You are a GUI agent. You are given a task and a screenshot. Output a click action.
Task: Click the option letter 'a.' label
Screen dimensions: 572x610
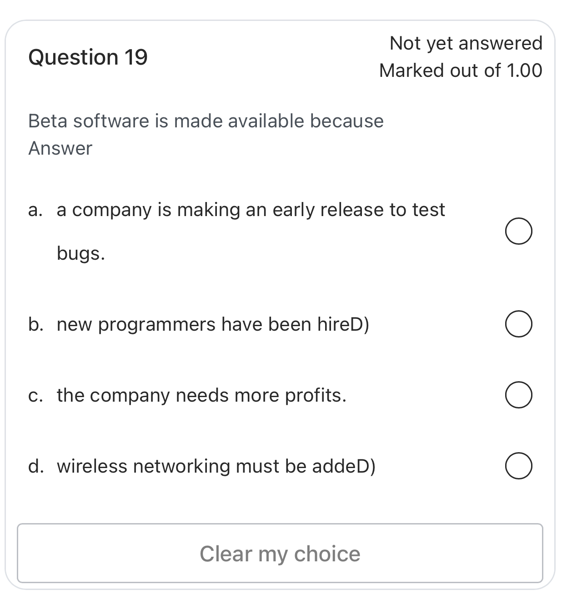(35, 210)
